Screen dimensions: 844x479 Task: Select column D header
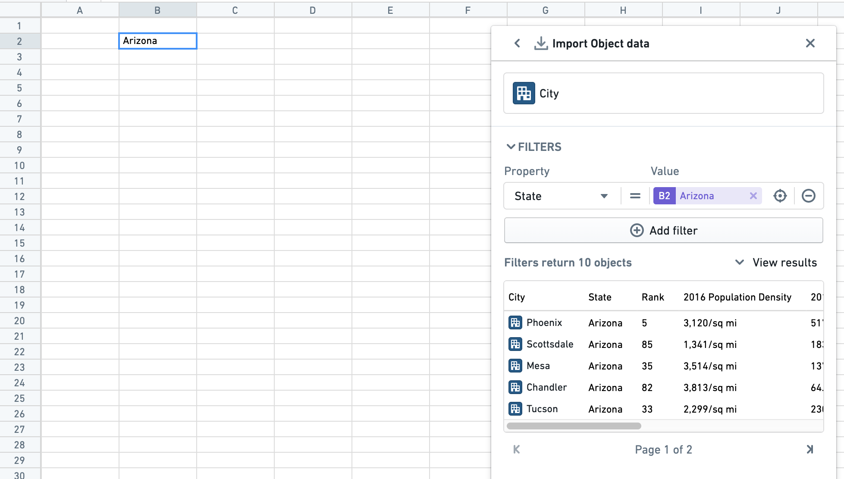click(313, 10)
